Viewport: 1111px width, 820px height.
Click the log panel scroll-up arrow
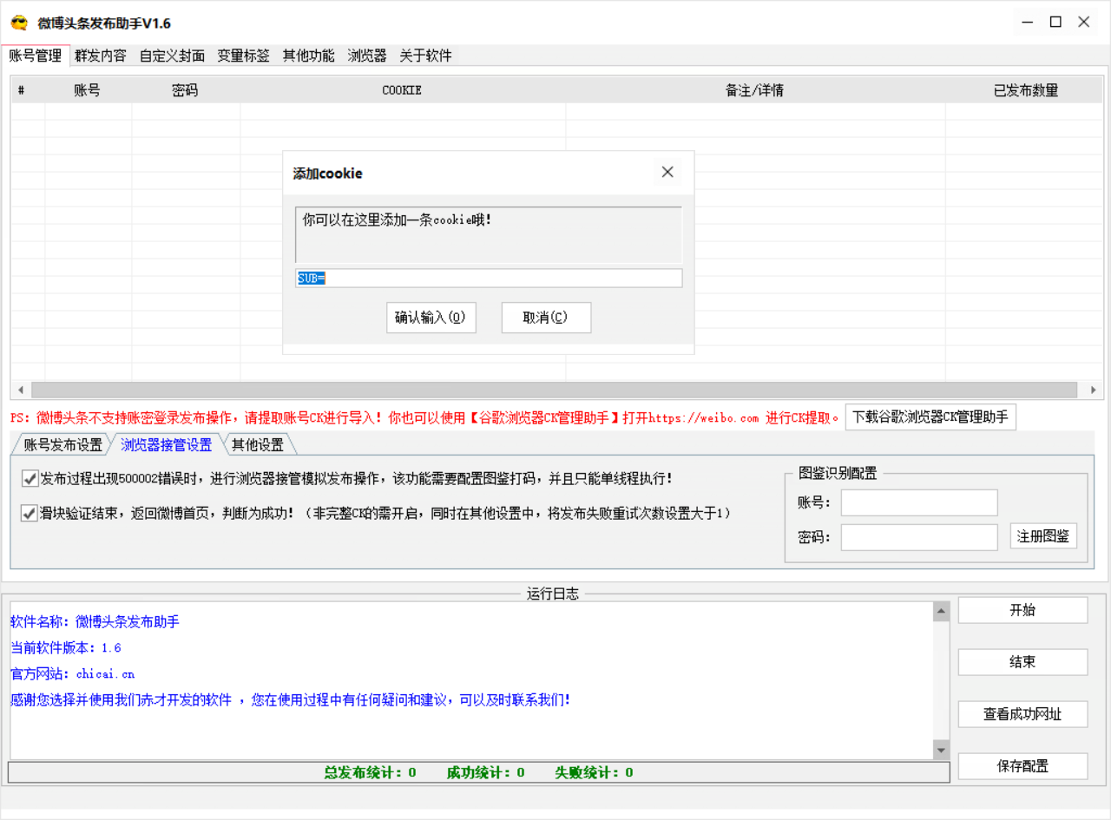click(x=942, y=612)
